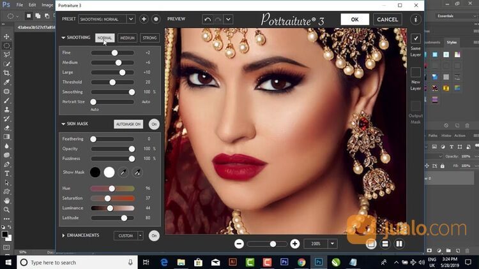
Task: Click the undo arrow in Preview
Action: tap(207, 19)
